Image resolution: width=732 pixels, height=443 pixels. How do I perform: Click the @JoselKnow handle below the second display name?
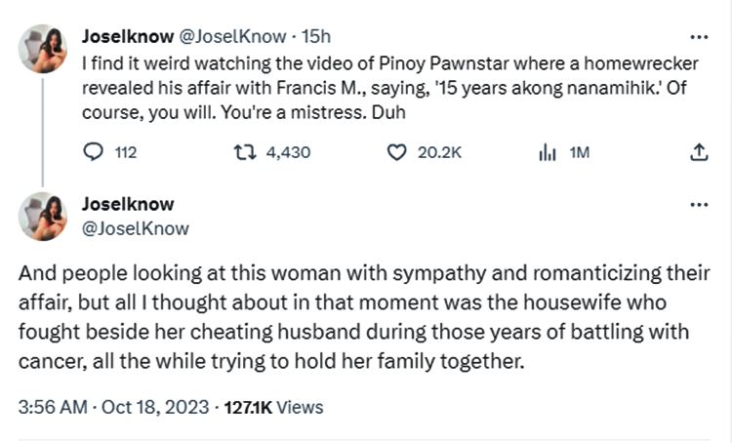point(136,228)
